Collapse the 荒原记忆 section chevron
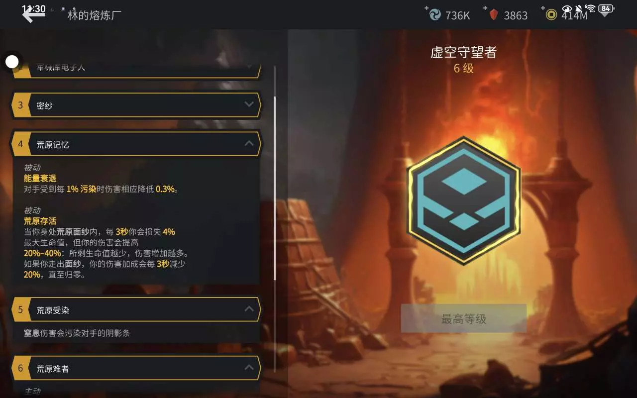Viewport: 637px width, 398px height. coord(249,144)
